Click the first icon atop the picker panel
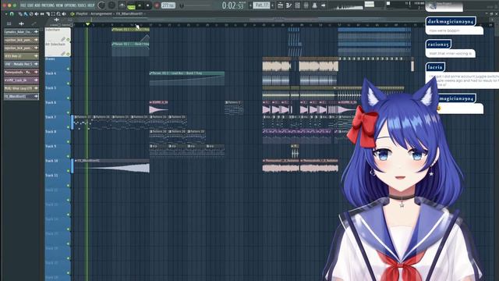This screenshot has width=499, height=281. 9,23
